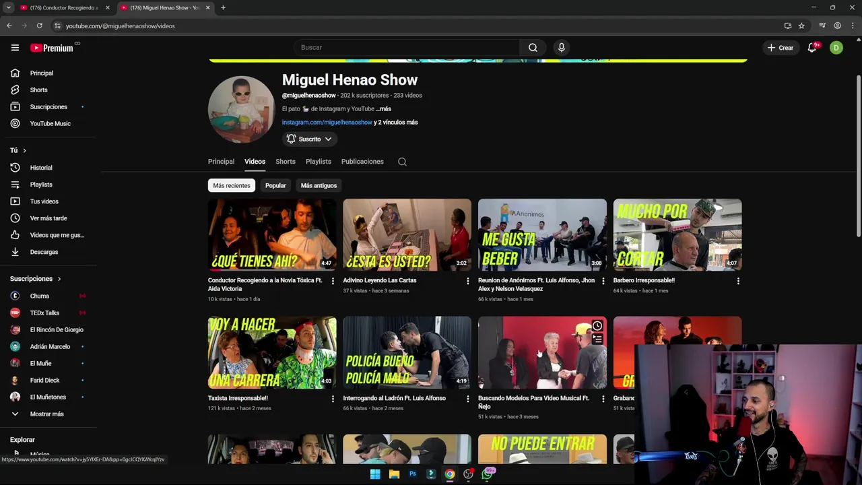Reload the page in browser
This screenshot has width=862, height=485.
(40, 26)
